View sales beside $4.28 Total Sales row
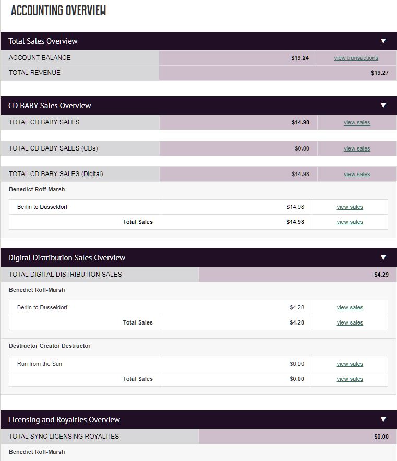 350,323
